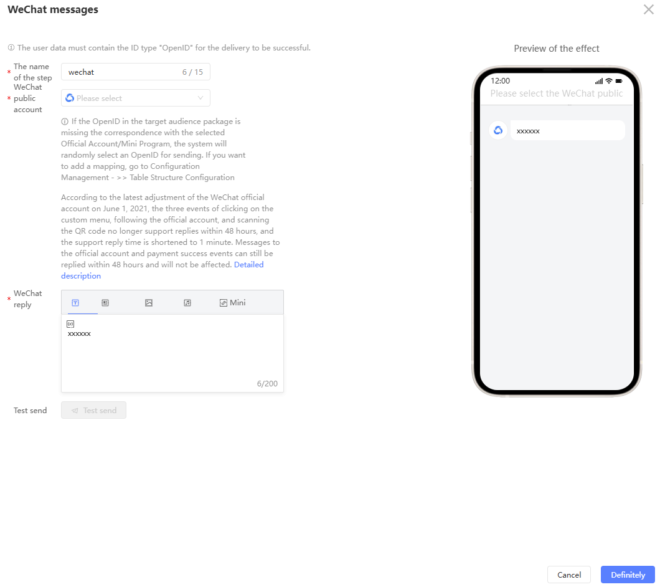
Task: Click the paper plane icon on Test send
Action: 75,411
